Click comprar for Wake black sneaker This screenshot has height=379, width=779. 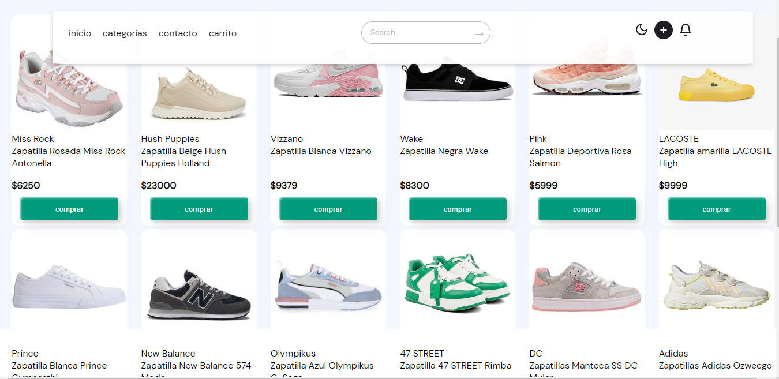pos(458,209)
